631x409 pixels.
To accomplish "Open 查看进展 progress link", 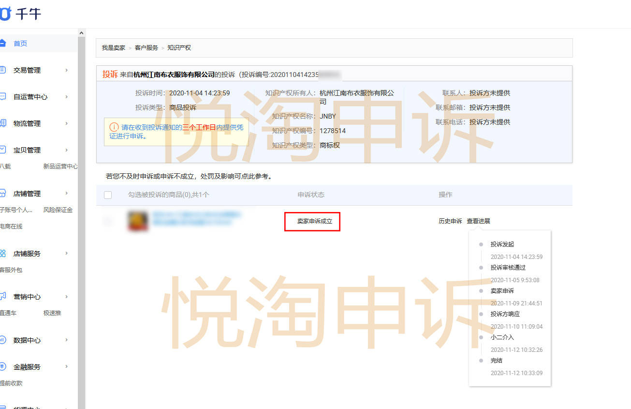I will click(478, 221).
